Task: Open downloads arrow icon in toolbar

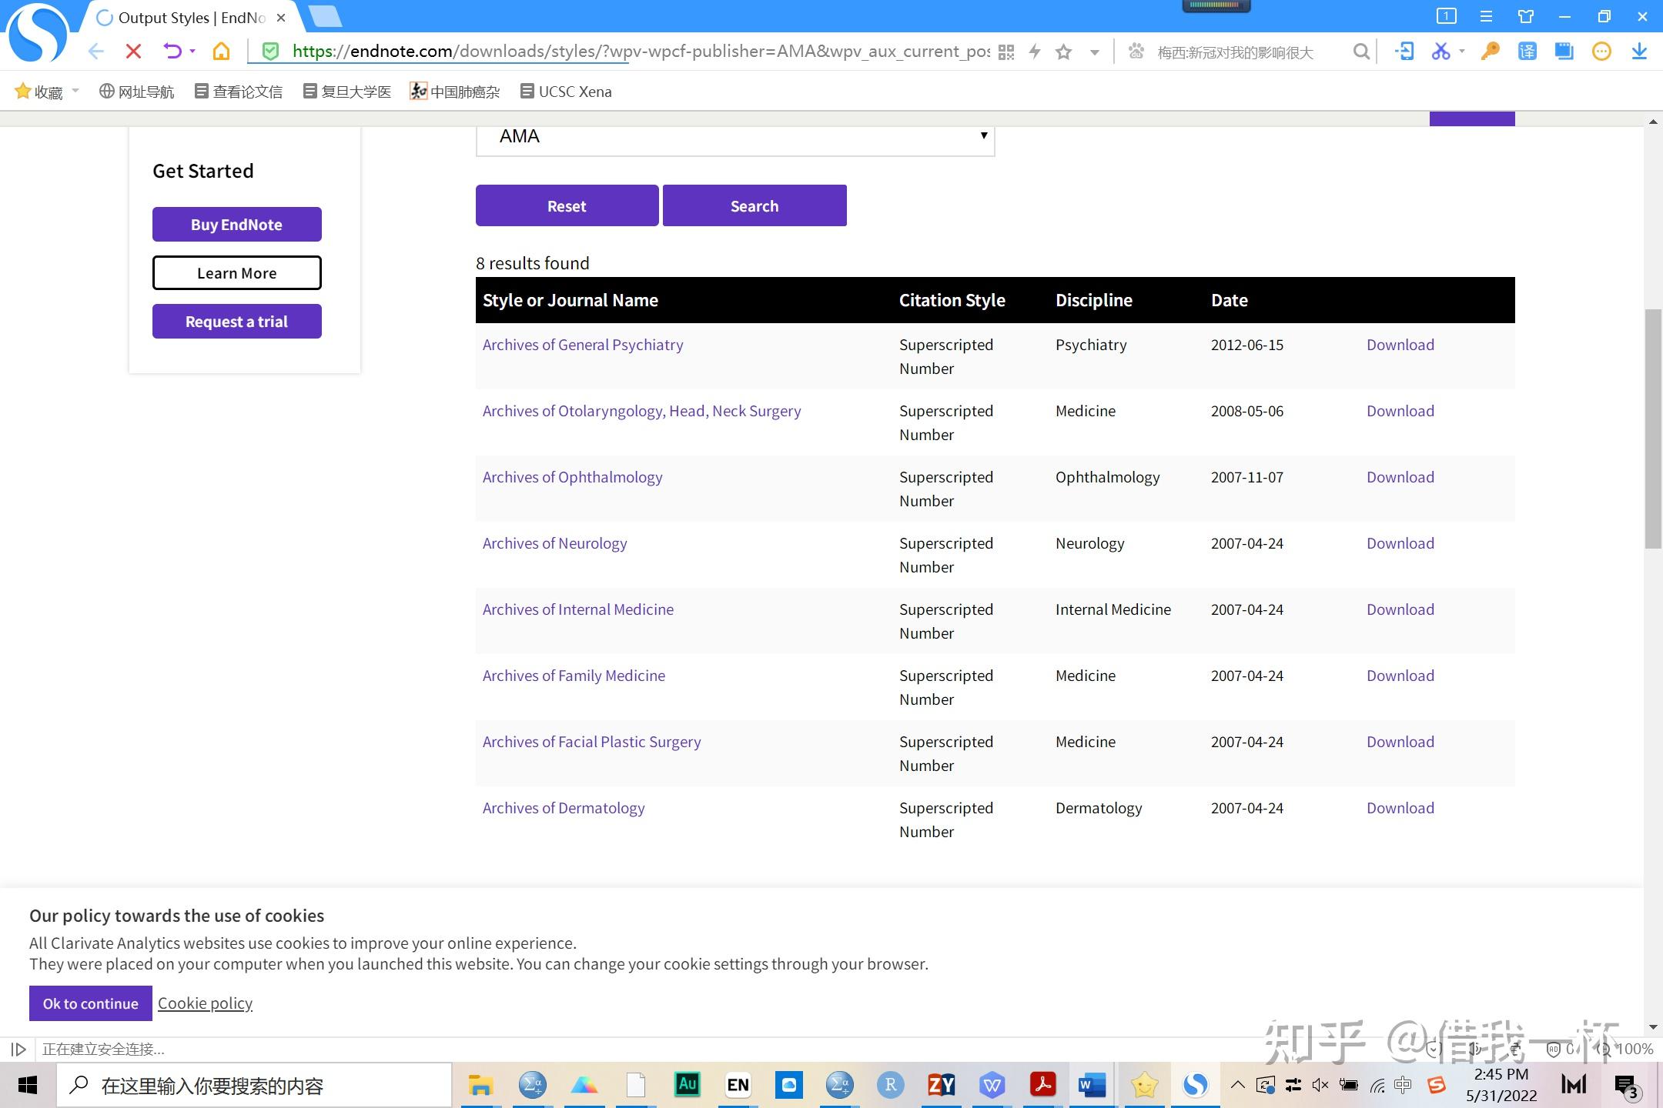Action: click(x=1639, y=52)
